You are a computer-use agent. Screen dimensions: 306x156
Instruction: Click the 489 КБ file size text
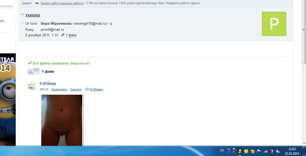click(x=44, y=89)
